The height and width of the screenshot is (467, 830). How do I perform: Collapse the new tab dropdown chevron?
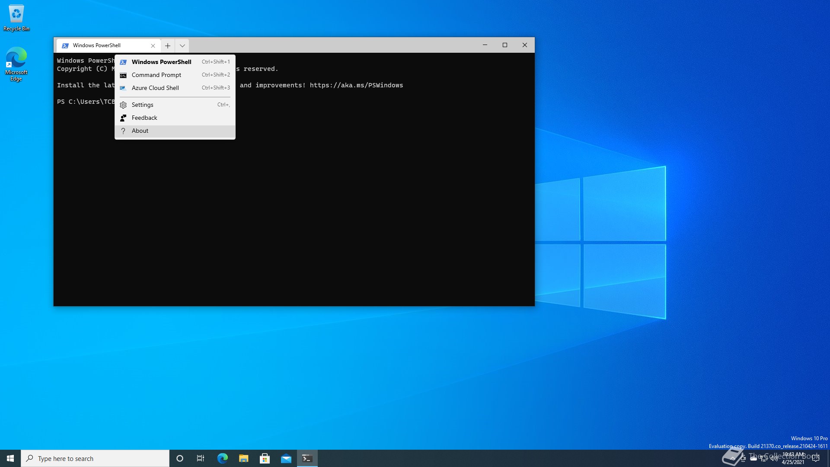(182, 45)
